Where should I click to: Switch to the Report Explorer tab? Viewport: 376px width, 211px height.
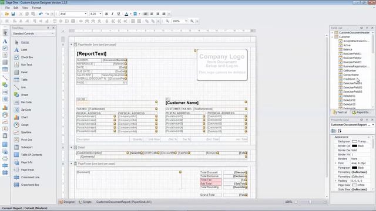coord(362,112)
